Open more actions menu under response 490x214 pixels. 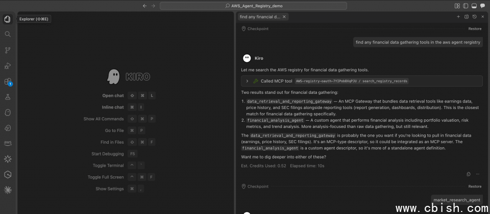(x=478, y=174)
